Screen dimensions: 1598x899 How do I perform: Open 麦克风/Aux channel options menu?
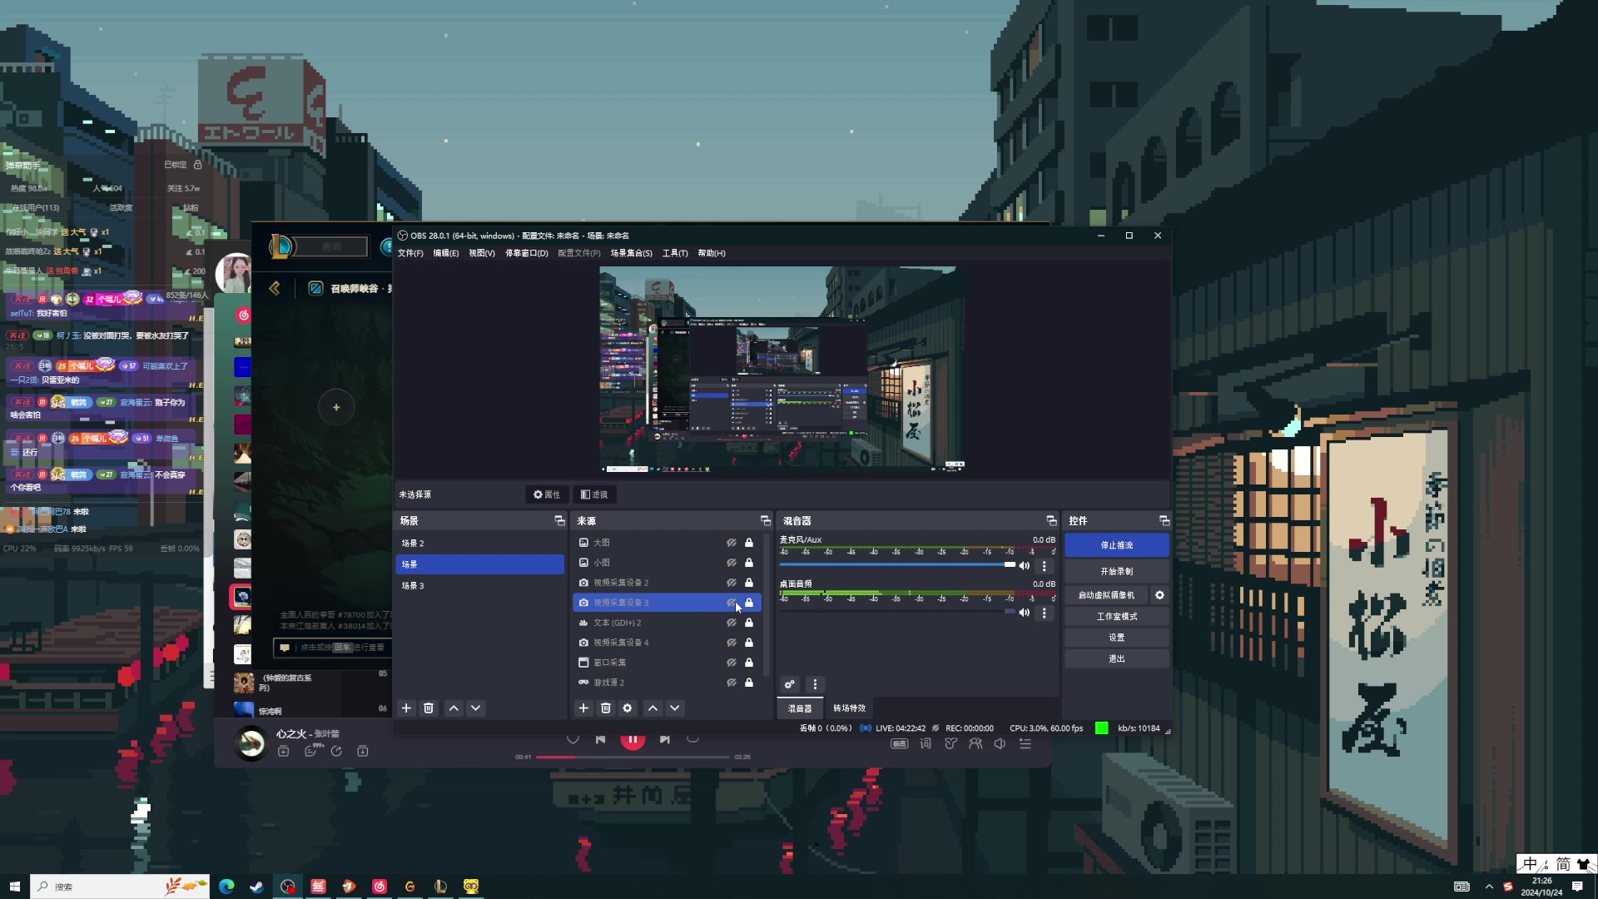click(x=1045, y=566)
